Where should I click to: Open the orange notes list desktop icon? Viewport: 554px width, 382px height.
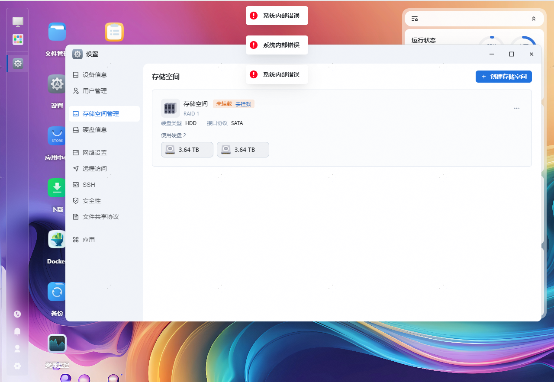tap(114, 32)
